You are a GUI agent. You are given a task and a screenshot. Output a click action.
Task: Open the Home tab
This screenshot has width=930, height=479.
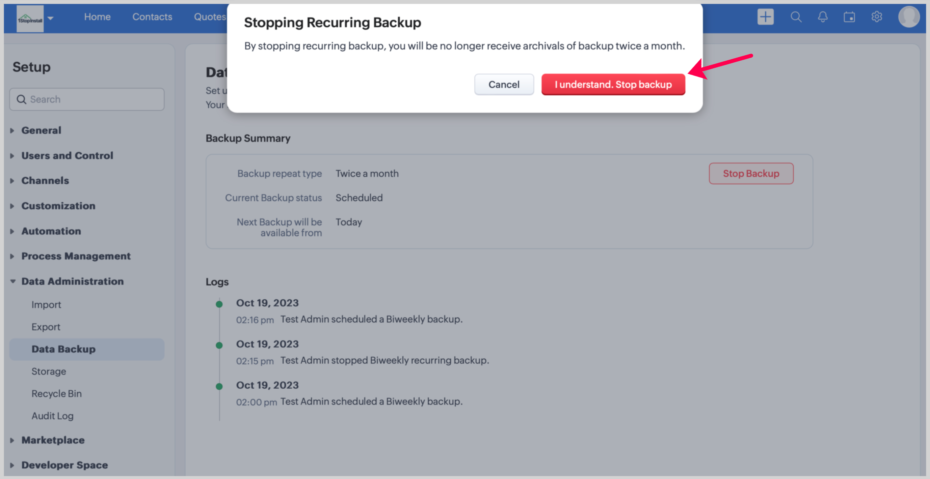[x=97, y=17]
